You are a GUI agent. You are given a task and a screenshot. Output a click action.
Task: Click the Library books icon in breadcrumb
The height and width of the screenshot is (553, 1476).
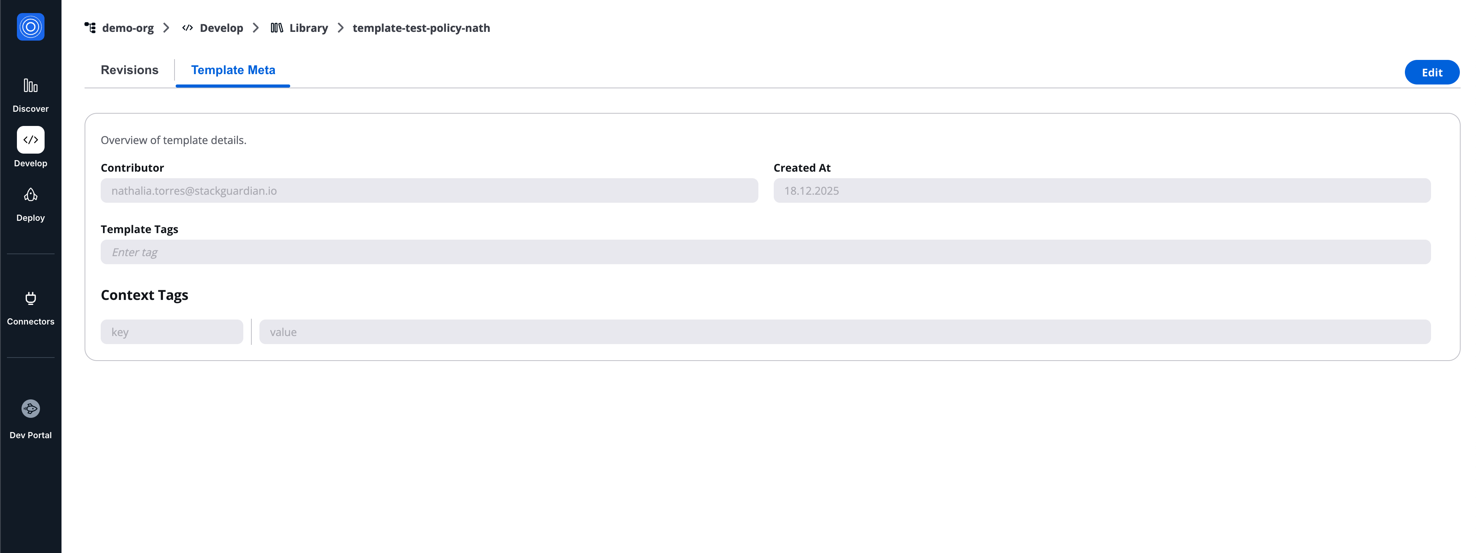click(277, 28)
